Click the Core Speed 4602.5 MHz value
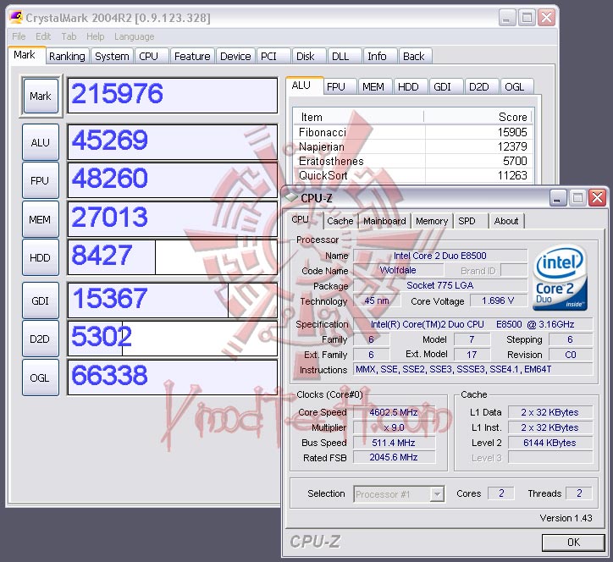Screen dimensions: 613x562 pos(394,412)
